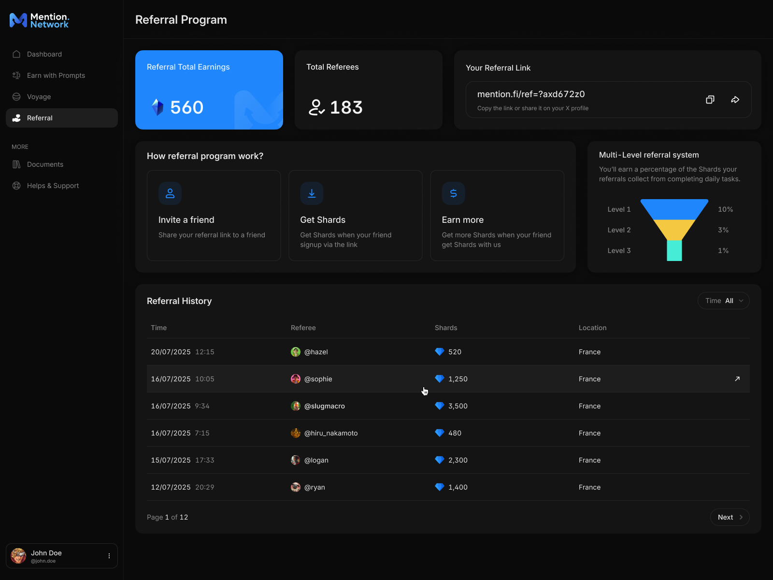Click the shard gem next to 1,250
Screen dimensions: 773x580
pos(440,379)
